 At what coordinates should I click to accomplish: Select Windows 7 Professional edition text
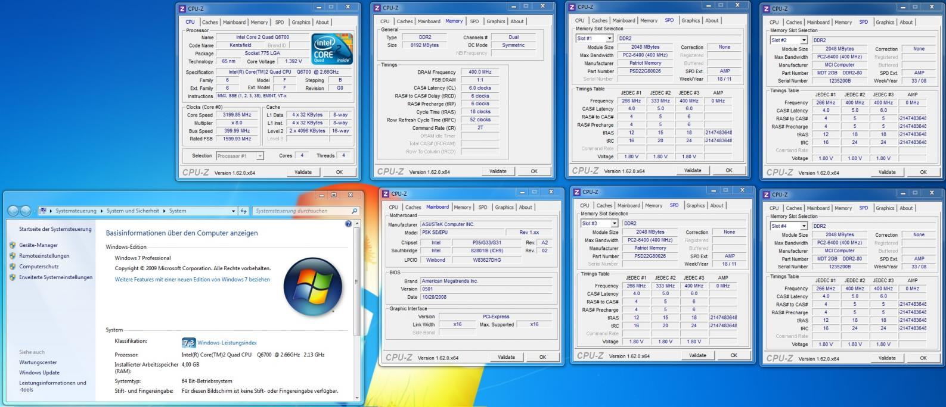142,258
